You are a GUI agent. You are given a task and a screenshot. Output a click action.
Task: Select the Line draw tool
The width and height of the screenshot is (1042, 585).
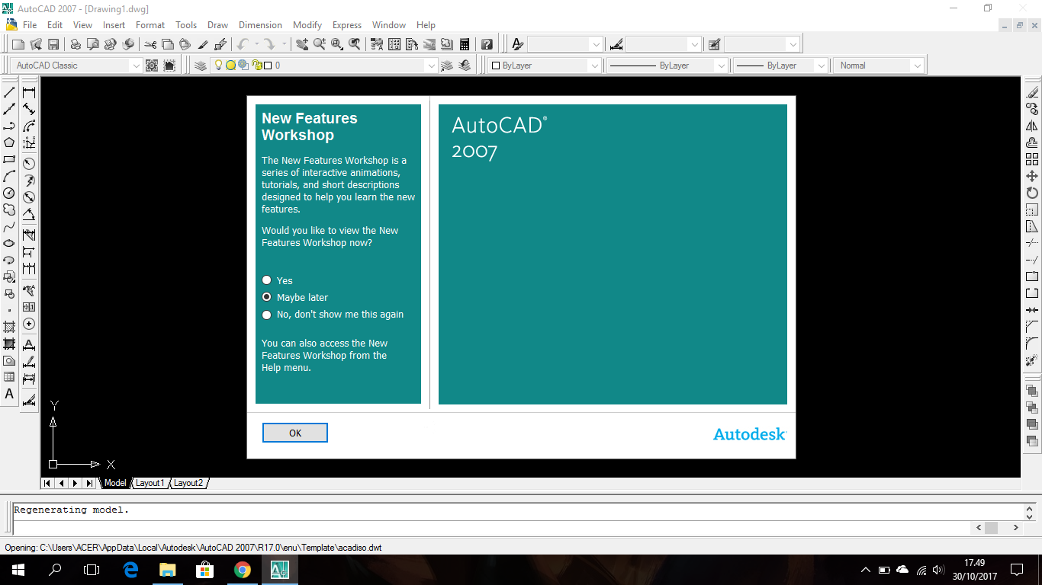(x=9, y=92)
